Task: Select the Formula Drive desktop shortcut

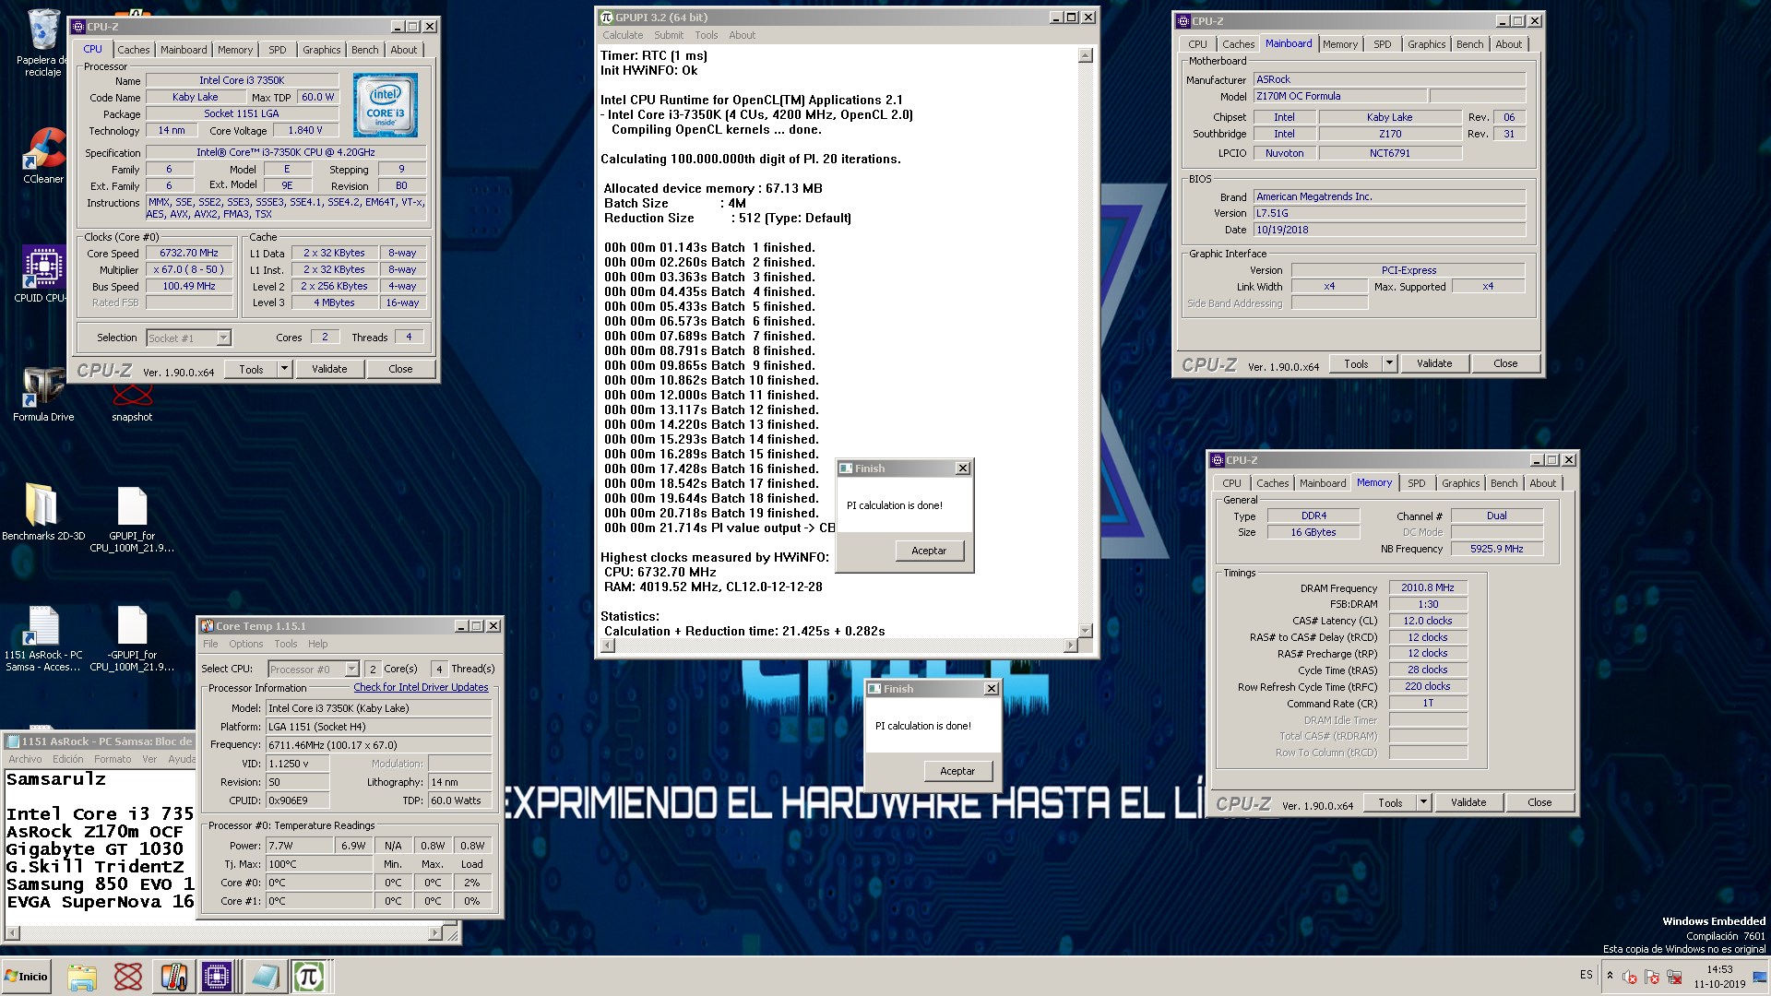Action: [x=43, y=395]
